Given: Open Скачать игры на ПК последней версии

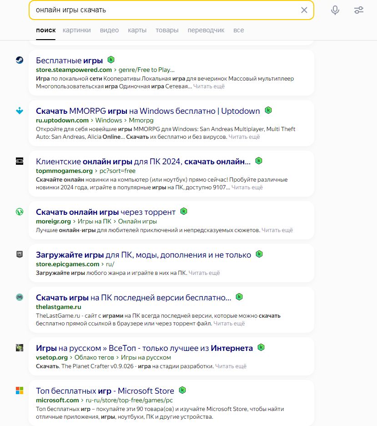Looking at the screenshot, I should point(134,298).
